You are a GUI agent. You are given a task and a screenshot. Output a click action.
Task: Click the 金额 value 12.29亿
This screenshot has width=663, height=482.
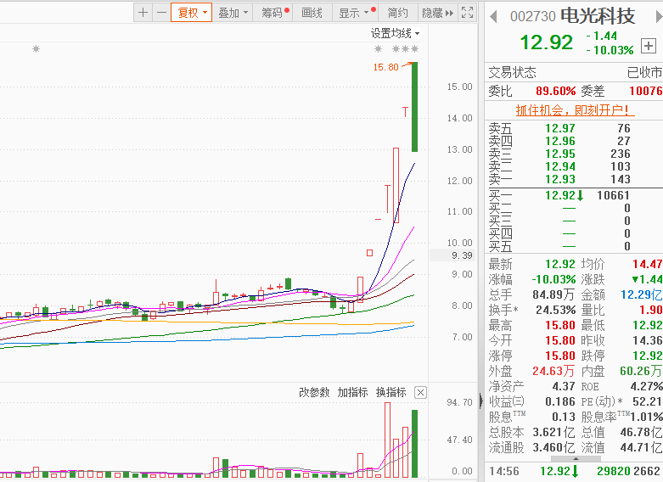point(641,294)
